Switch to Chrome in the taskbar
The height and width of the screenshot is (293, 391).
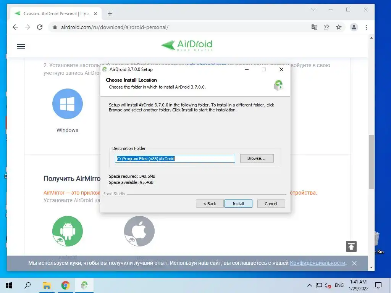[65, 285]
